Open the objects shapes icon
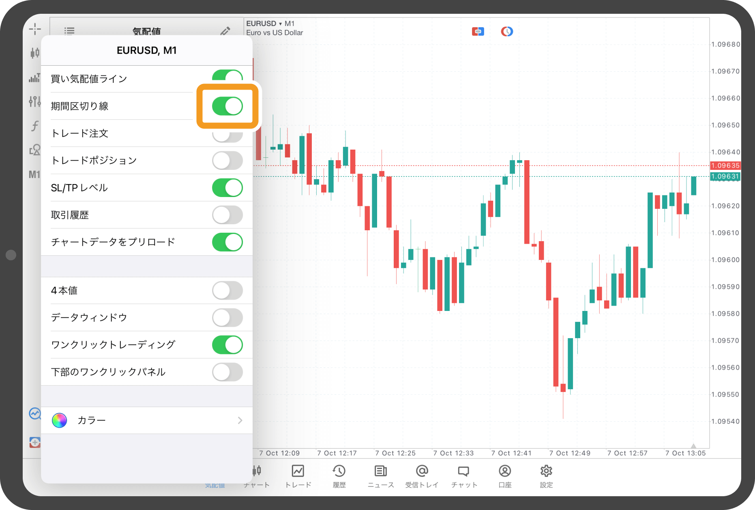Image resolution: width=755 pixels, height=510 pixels. [35, 150]
